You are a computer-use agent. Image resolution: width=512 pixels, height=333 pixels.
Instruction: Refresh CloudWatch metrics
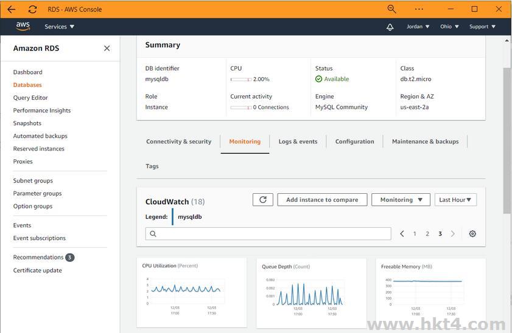point(263,200)
